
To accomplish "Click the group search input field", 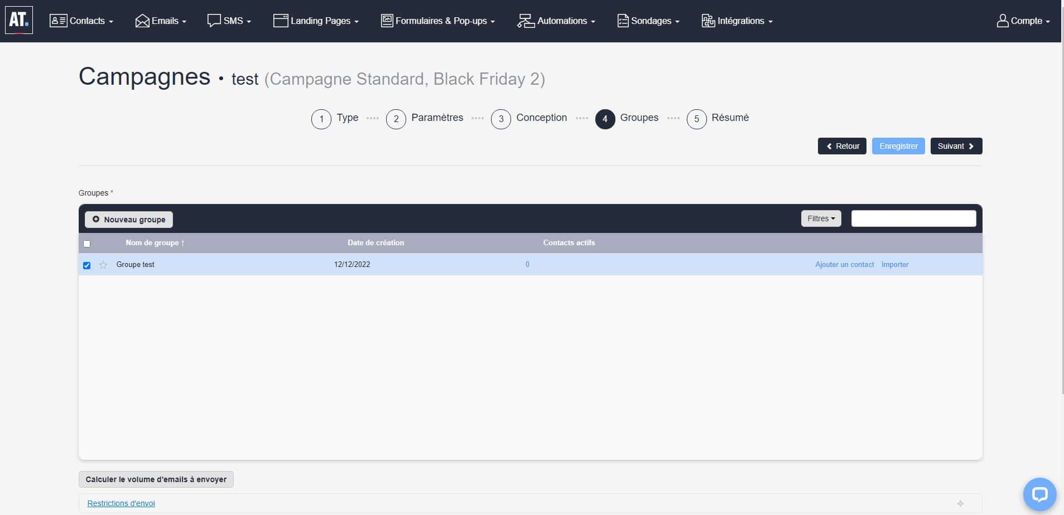I will (913, 218).
